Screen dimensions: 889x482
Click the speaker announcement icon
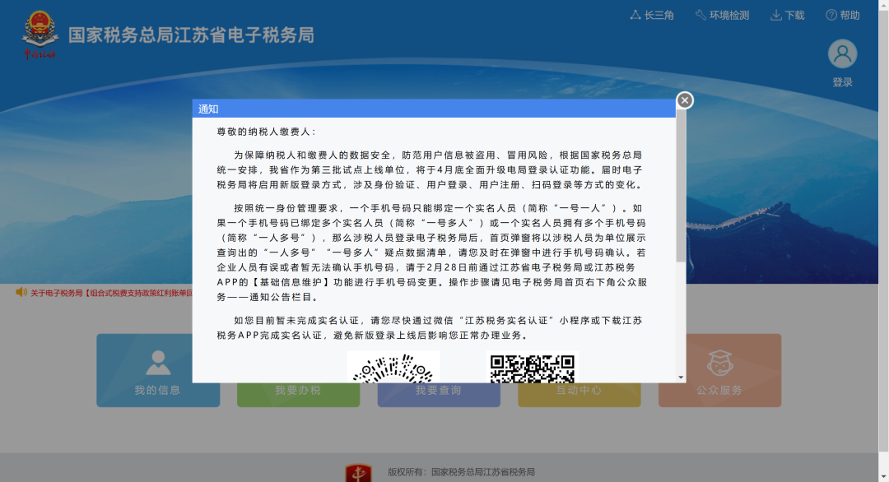(x=21, y=292)
